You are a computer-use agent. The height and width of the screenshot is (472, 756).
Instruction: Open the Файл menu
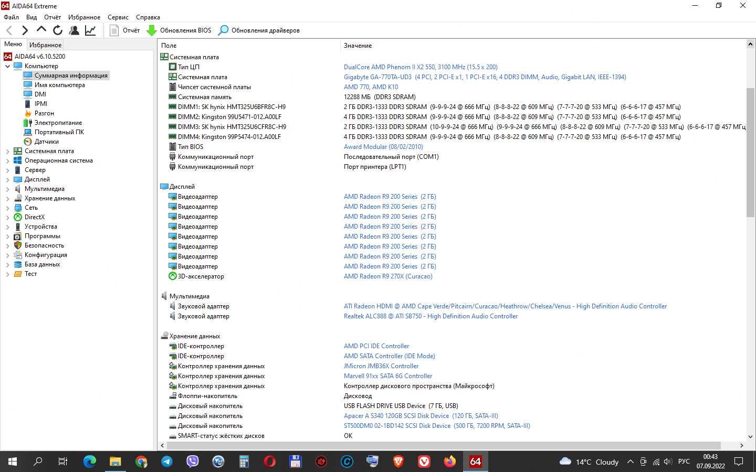pyautogui.click(x=11, y=17)
